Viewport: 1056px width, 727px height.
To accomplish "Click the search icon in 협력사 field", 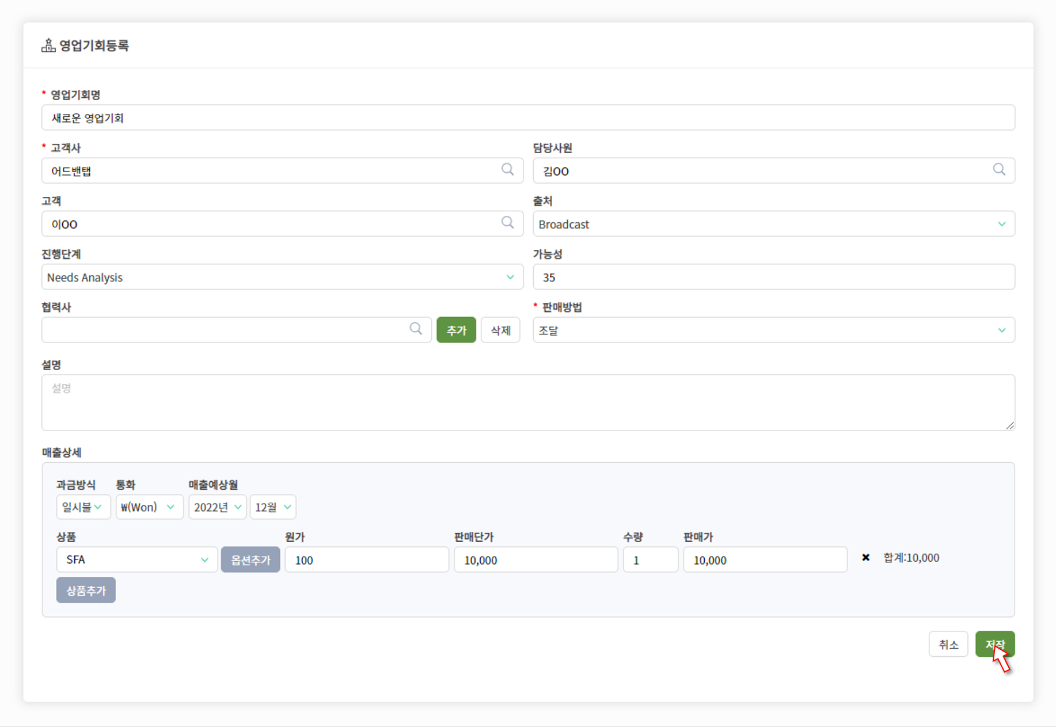I will [x=416, y=329].
